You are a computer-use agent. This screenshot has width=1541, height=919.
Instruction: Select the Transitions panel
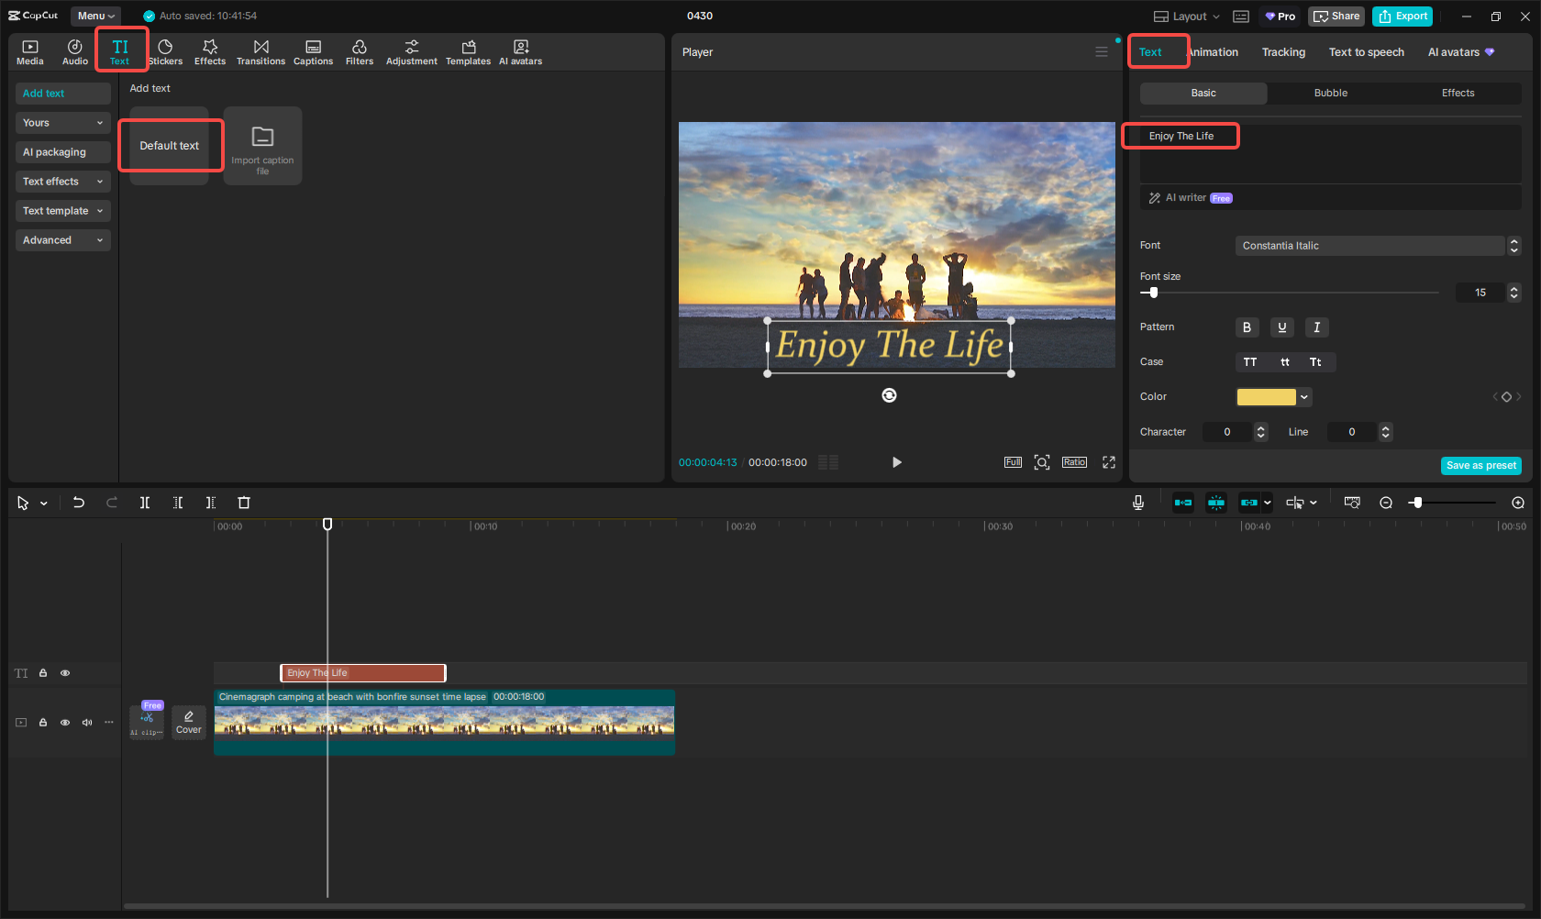(x=261, y=50)
